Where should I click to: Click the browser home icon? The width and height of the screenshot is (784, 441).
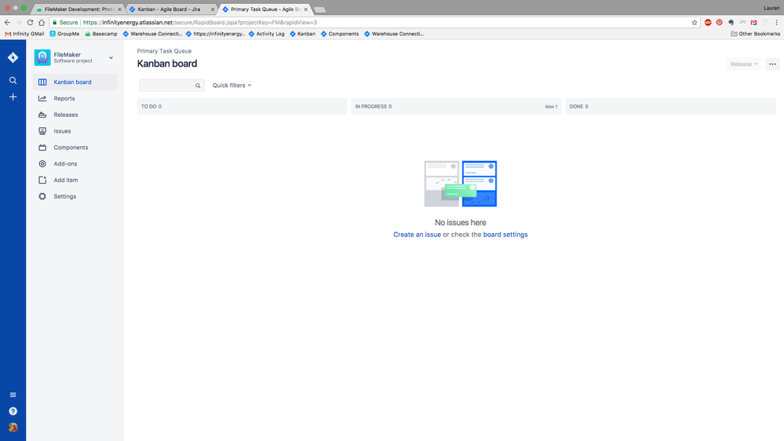click(42, 23)
